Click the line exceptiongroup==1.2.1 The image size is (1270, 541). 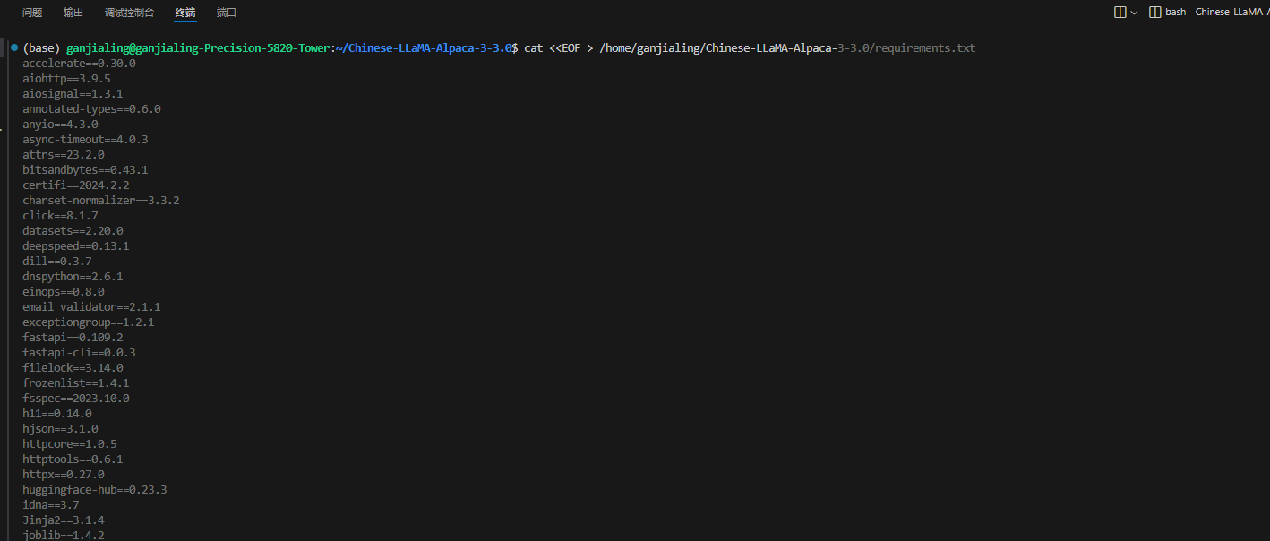coord(89,322)
